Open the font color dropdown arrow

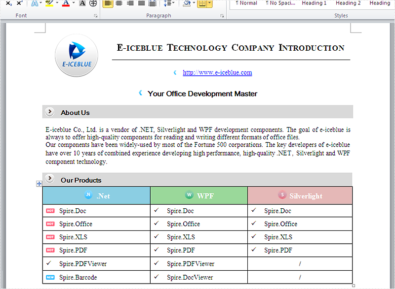(74, 3)
